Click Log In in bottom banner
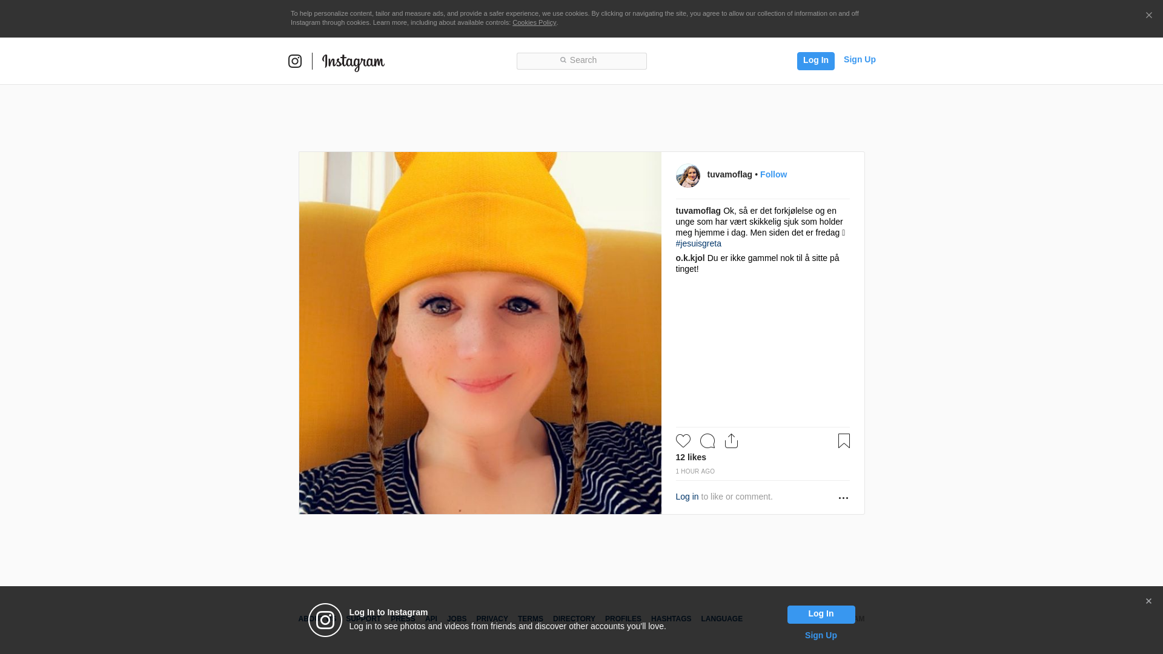1163x654 pixels. point(821,614)
